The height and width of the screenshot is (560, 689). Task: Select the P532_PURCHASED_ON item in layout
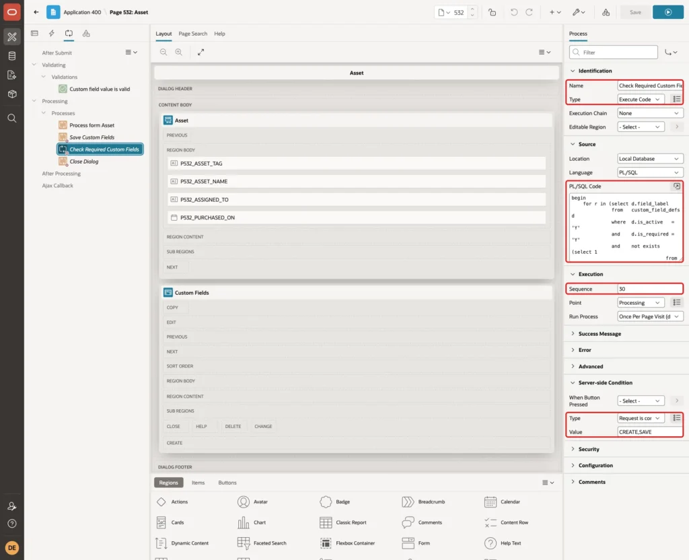click(357, 217)
